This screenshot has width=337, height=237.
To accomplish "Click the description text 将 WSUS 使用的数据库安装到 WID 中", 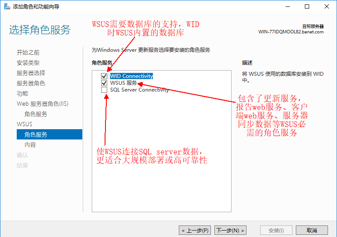I will pos(283,77).
